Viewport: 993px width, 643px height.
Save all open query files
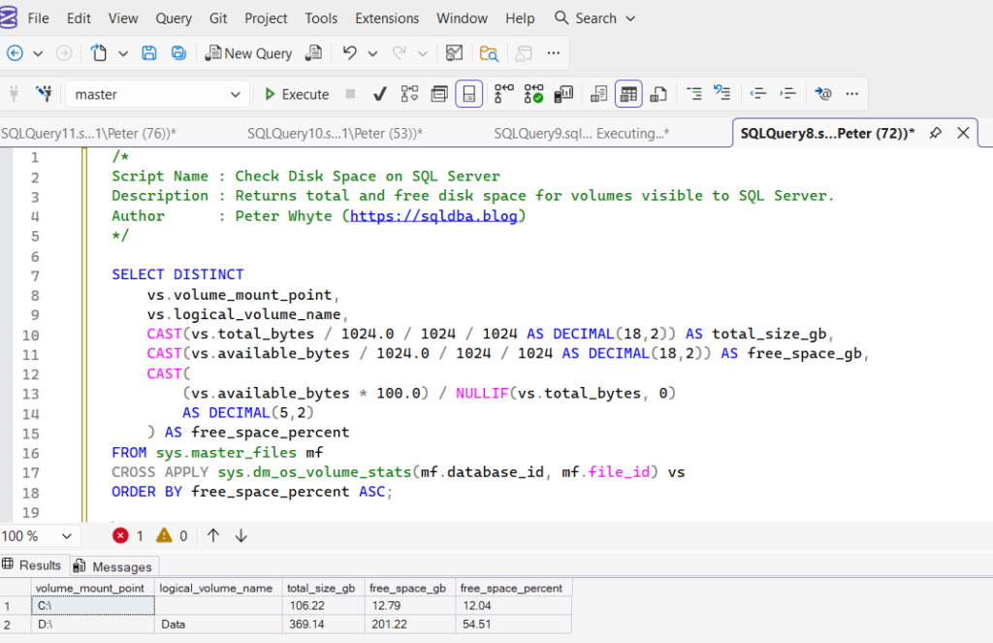178,52
